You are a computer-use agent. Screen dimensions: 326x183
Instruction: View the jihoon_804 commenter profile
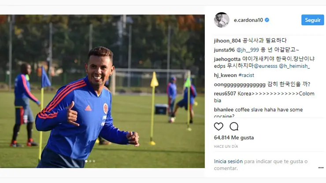coord(227,41)
